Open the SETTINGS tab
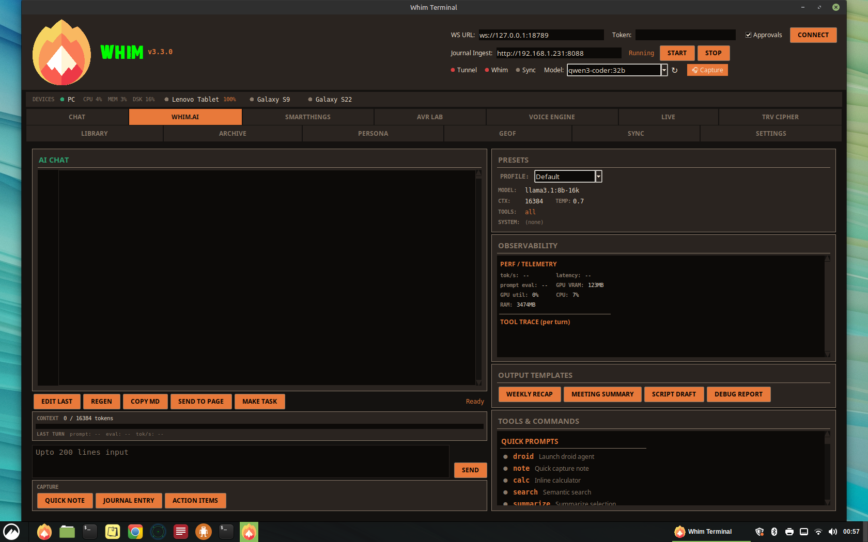868x542 pixels. (x=771, y=133)
